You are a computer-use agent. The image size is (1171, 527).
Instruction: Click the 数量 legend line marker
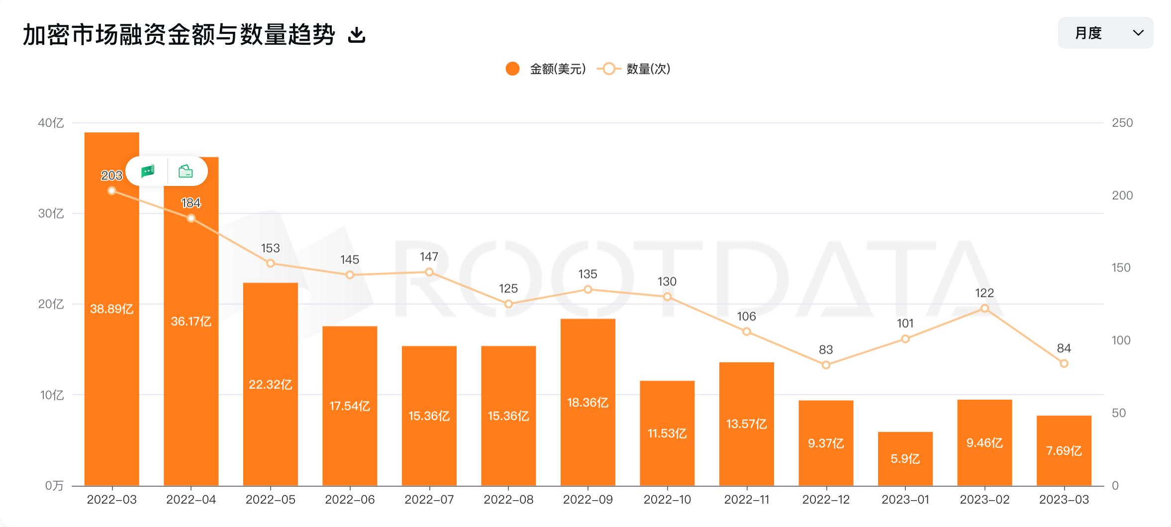609,69
